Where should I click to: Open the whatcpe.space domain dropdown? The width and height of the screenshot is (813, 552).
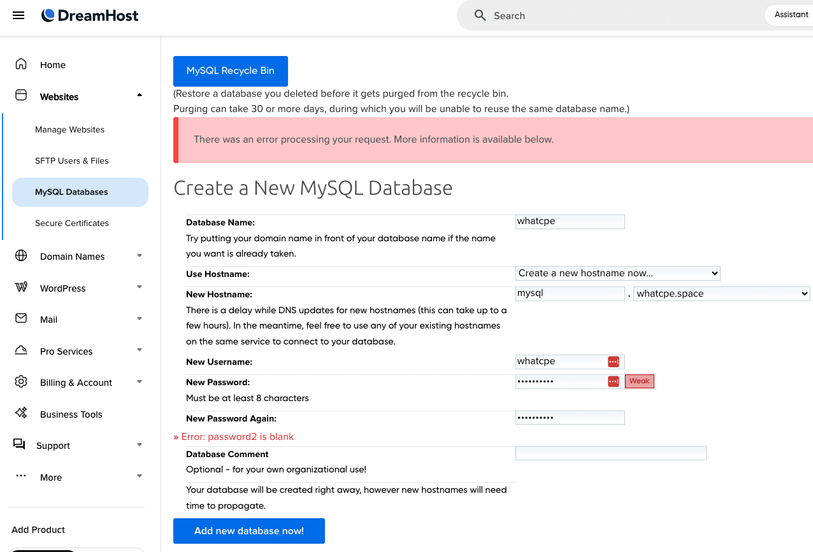point(721,294)
